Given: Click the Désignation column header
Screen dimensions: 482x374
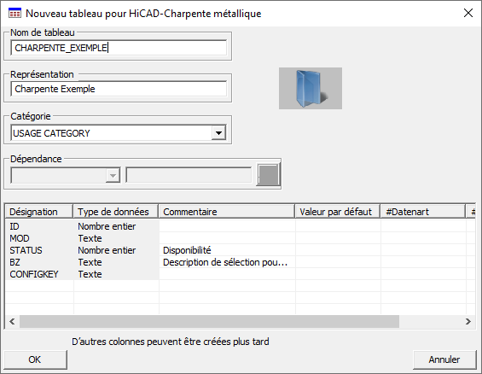Looking at the screenshot, I should pyautogui.click(x=39, y=212).
